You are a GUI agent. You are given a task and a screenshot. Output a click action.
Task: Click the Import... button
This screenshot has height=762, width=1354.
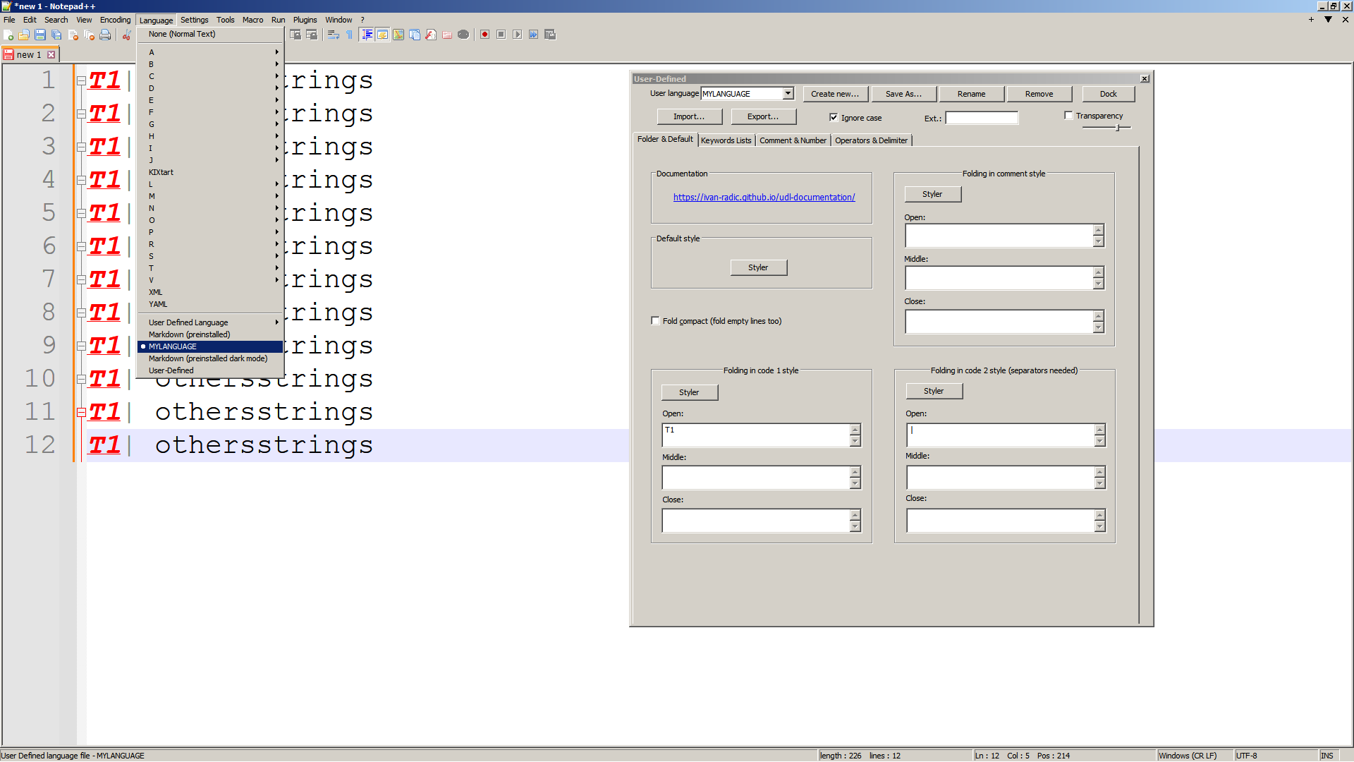(x=689, y=116)
